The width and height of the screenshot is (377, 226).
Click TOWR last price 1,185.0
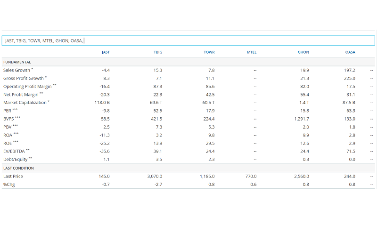click(207, 176)
